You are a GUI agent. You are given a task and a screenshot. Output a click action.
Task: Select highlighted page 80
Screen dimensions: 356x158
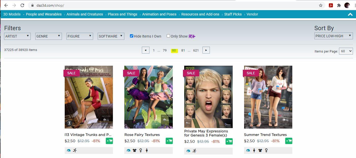[x=174, y=50]
